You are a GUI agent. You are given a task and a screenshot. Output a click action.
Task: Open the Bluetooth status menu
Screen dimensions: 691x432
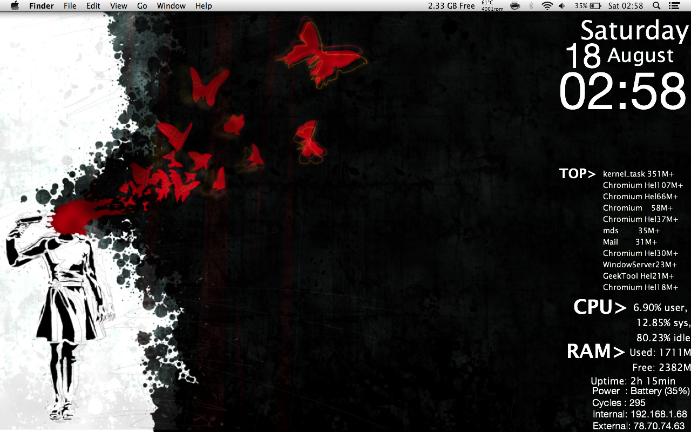[531, 5]
